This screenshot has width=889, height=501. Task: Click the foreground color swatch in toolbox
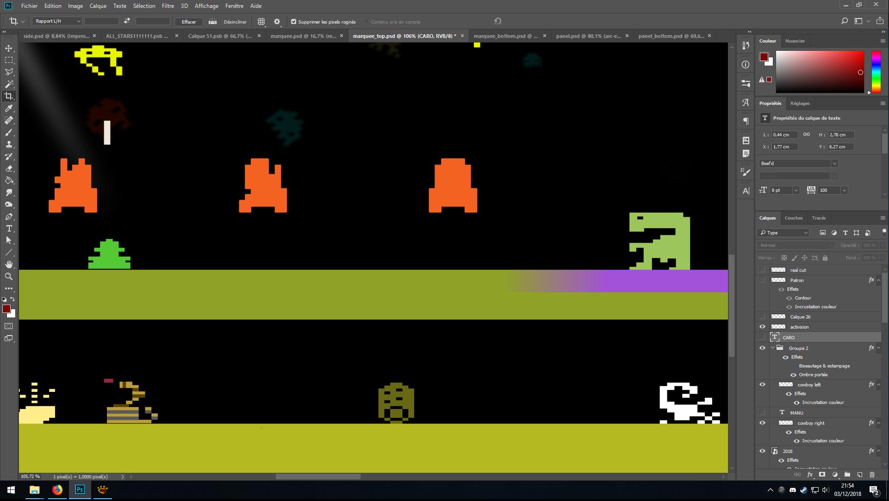click(x=6, y=309)
